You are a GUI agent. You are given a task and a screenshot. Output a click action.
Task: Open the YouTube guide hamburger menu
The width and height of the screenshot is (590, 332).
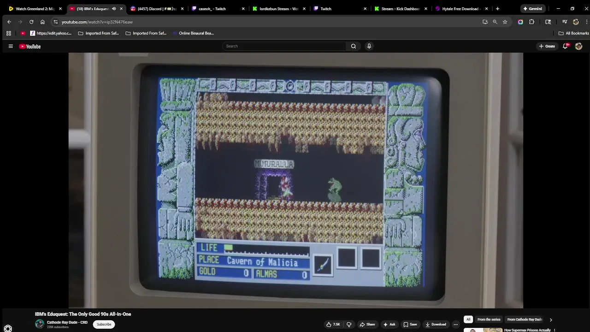(11, 46)
